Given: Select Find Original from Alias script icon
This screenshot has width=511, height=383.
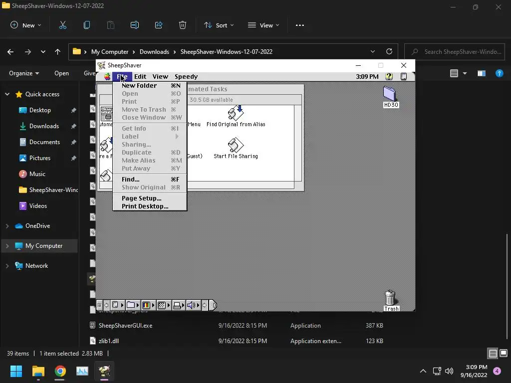Looking at the screenshot, I should coord(236,113).
